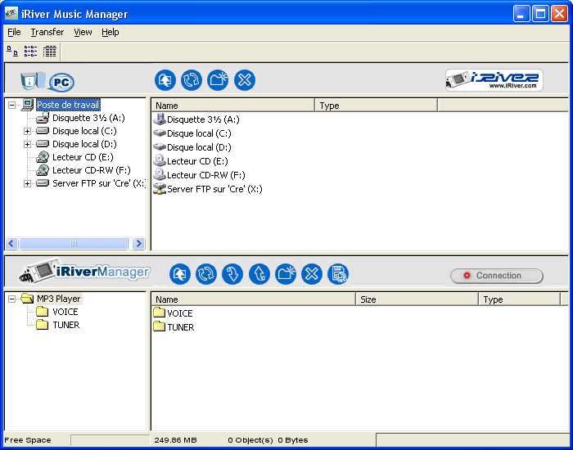Click the upload arrow icon in iRiver panel
Screen dimensions: 573x450
pyautogui.click(x=259, y=274)
